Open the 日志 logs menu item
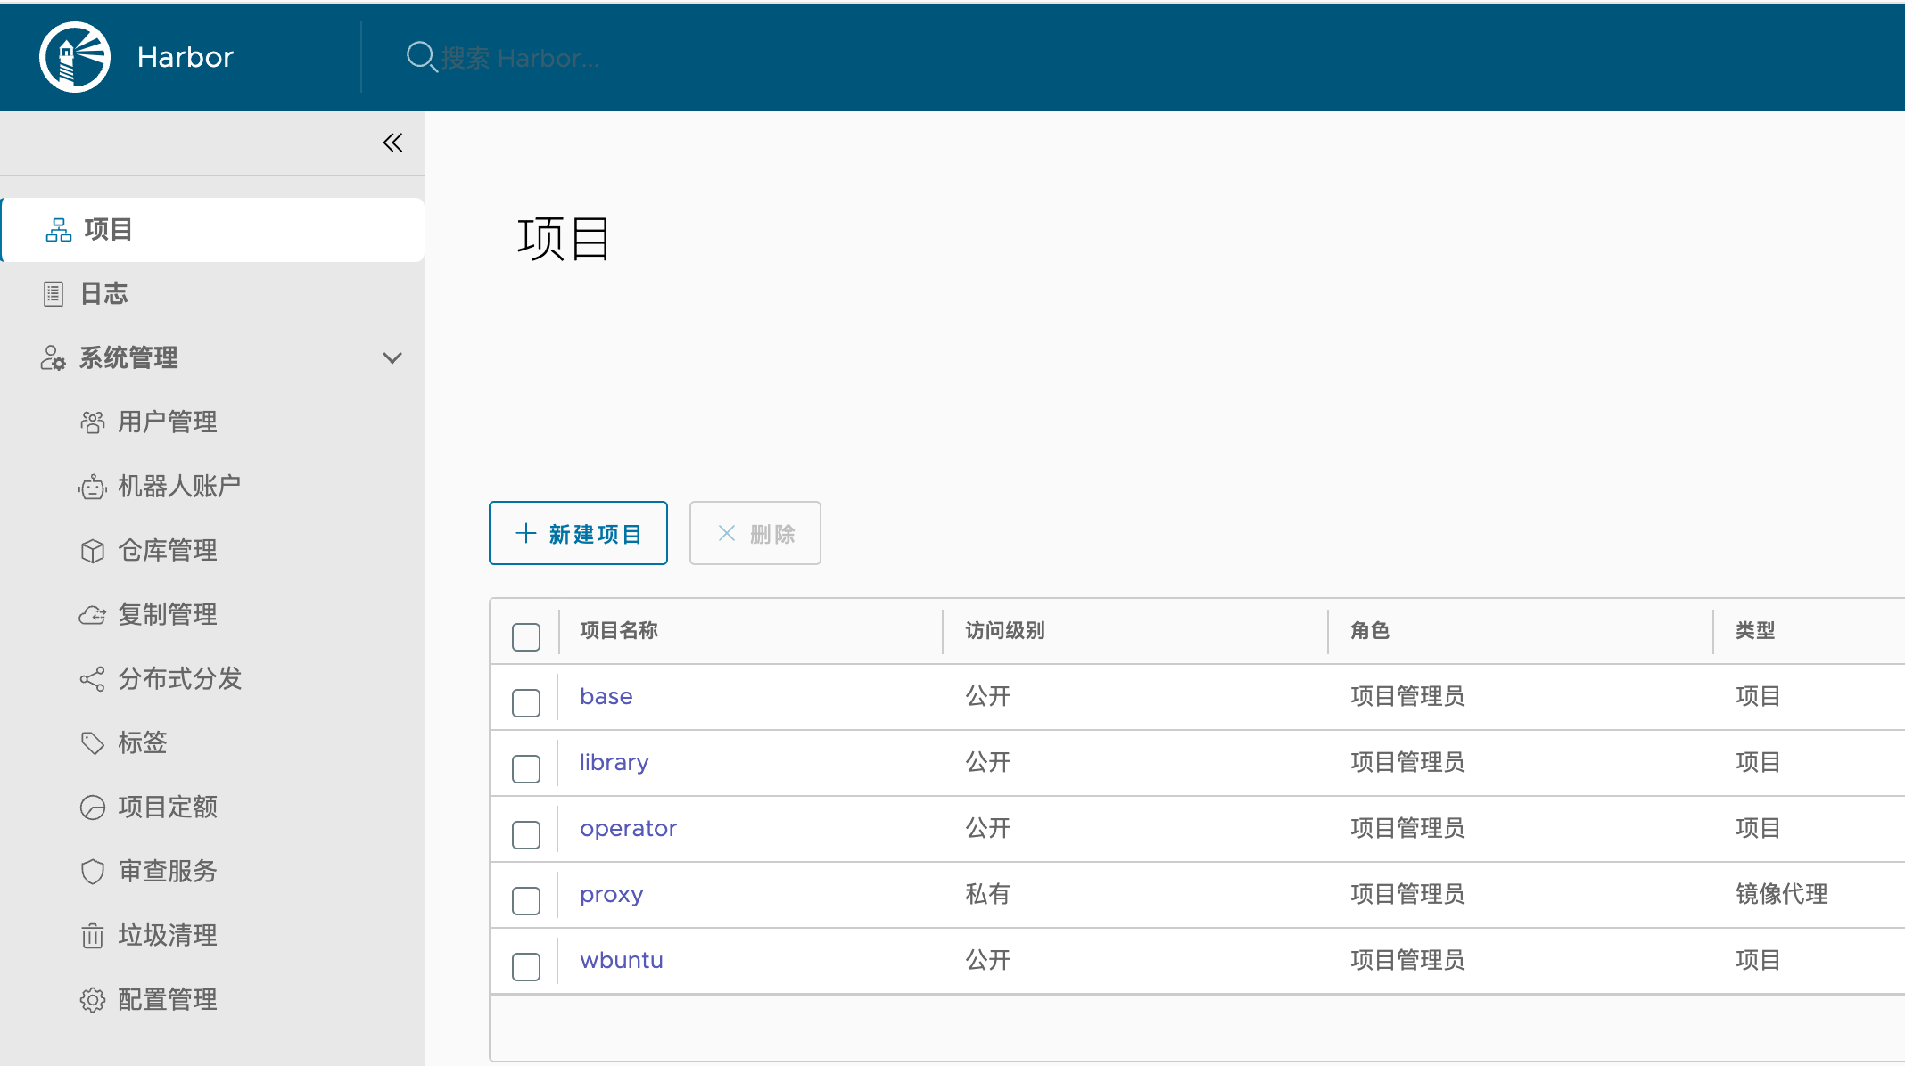This screenshot has height=1066, width=1905. [x=103, y=294]
